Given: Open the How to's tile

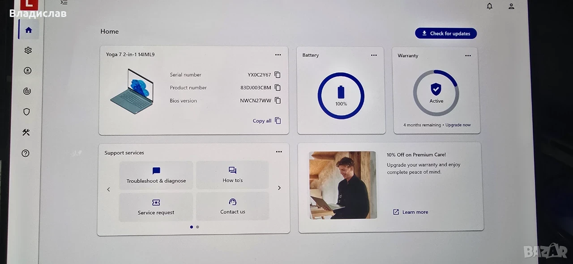Looking at the screenshot, I should click(x=232, y=175).
